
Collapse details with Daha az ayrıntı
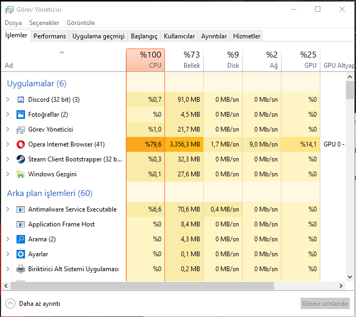(33, 304)
